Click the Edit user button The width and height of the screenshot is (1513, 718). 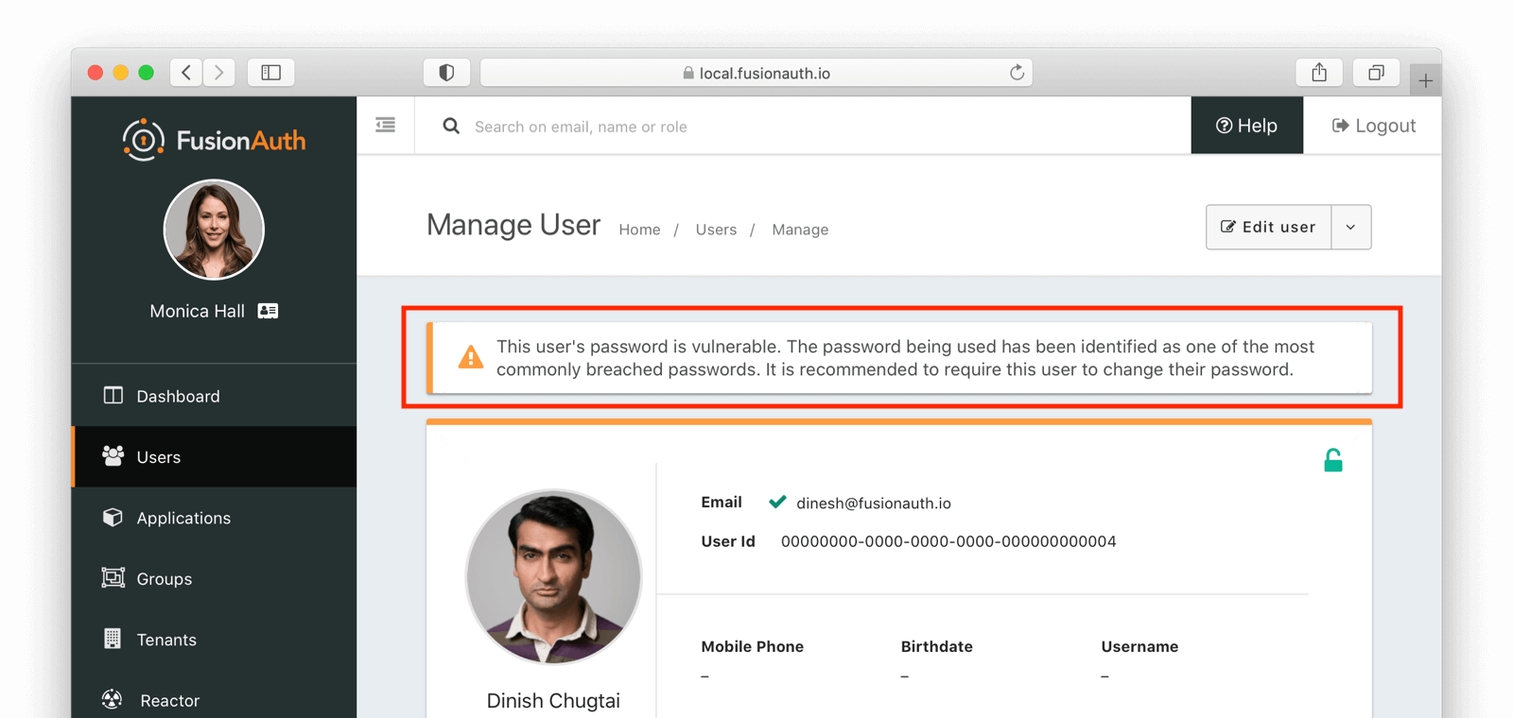tap(1268, 227)
